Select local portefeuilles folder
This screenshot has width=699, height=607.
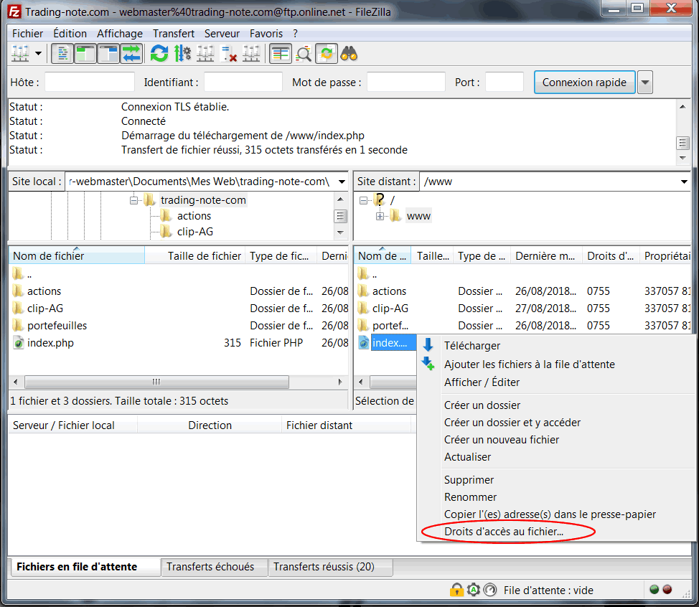pyautogui.click(x=57, y=326)
